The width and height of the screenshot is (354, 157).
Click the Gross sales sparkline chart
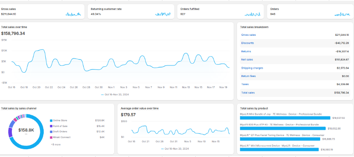pyautogui.click(x=73, y=14)
